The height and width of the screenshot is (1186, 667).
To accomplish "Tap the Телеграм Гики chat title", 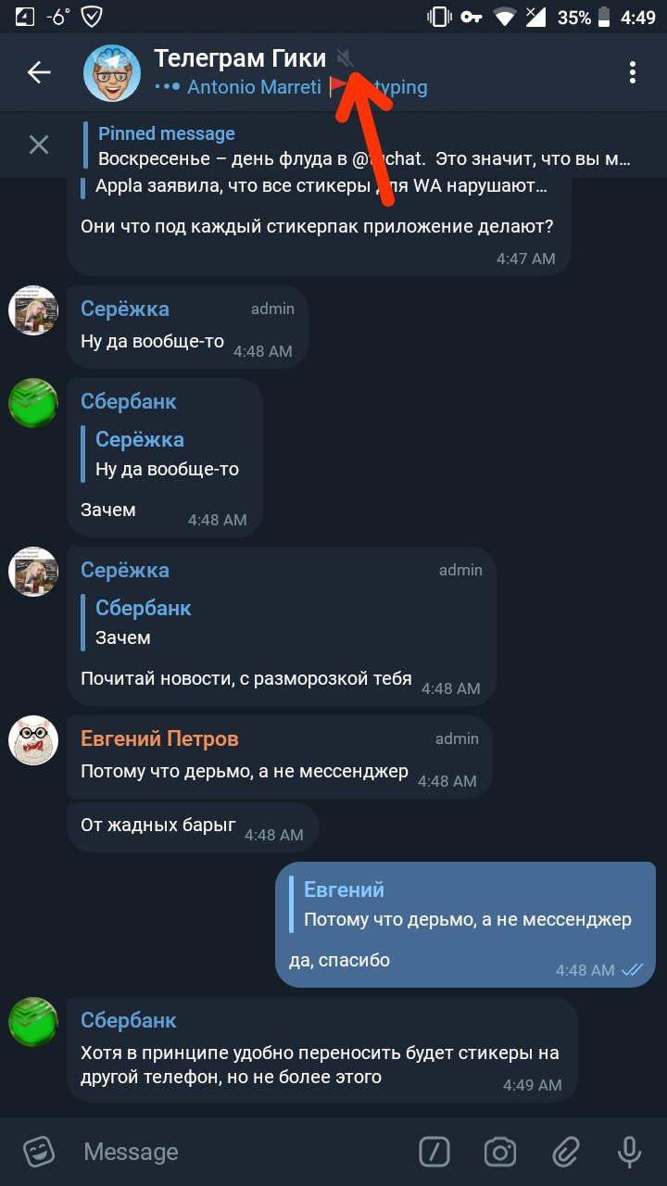I will [240, 58].
